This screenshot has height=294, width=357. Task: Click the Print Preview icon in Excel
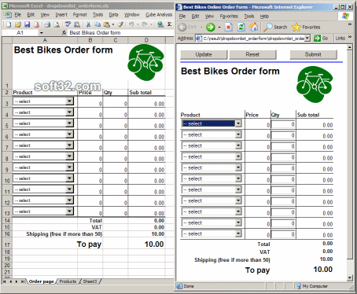click(x=57, y=24)
